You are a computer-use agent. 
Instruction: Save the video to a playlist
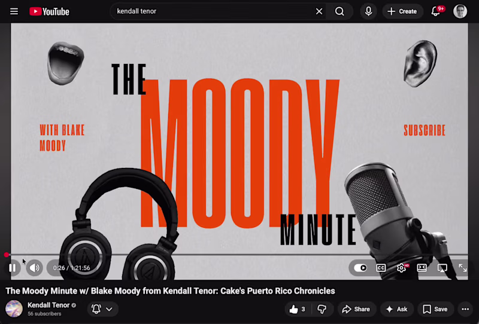click(436, 309)
